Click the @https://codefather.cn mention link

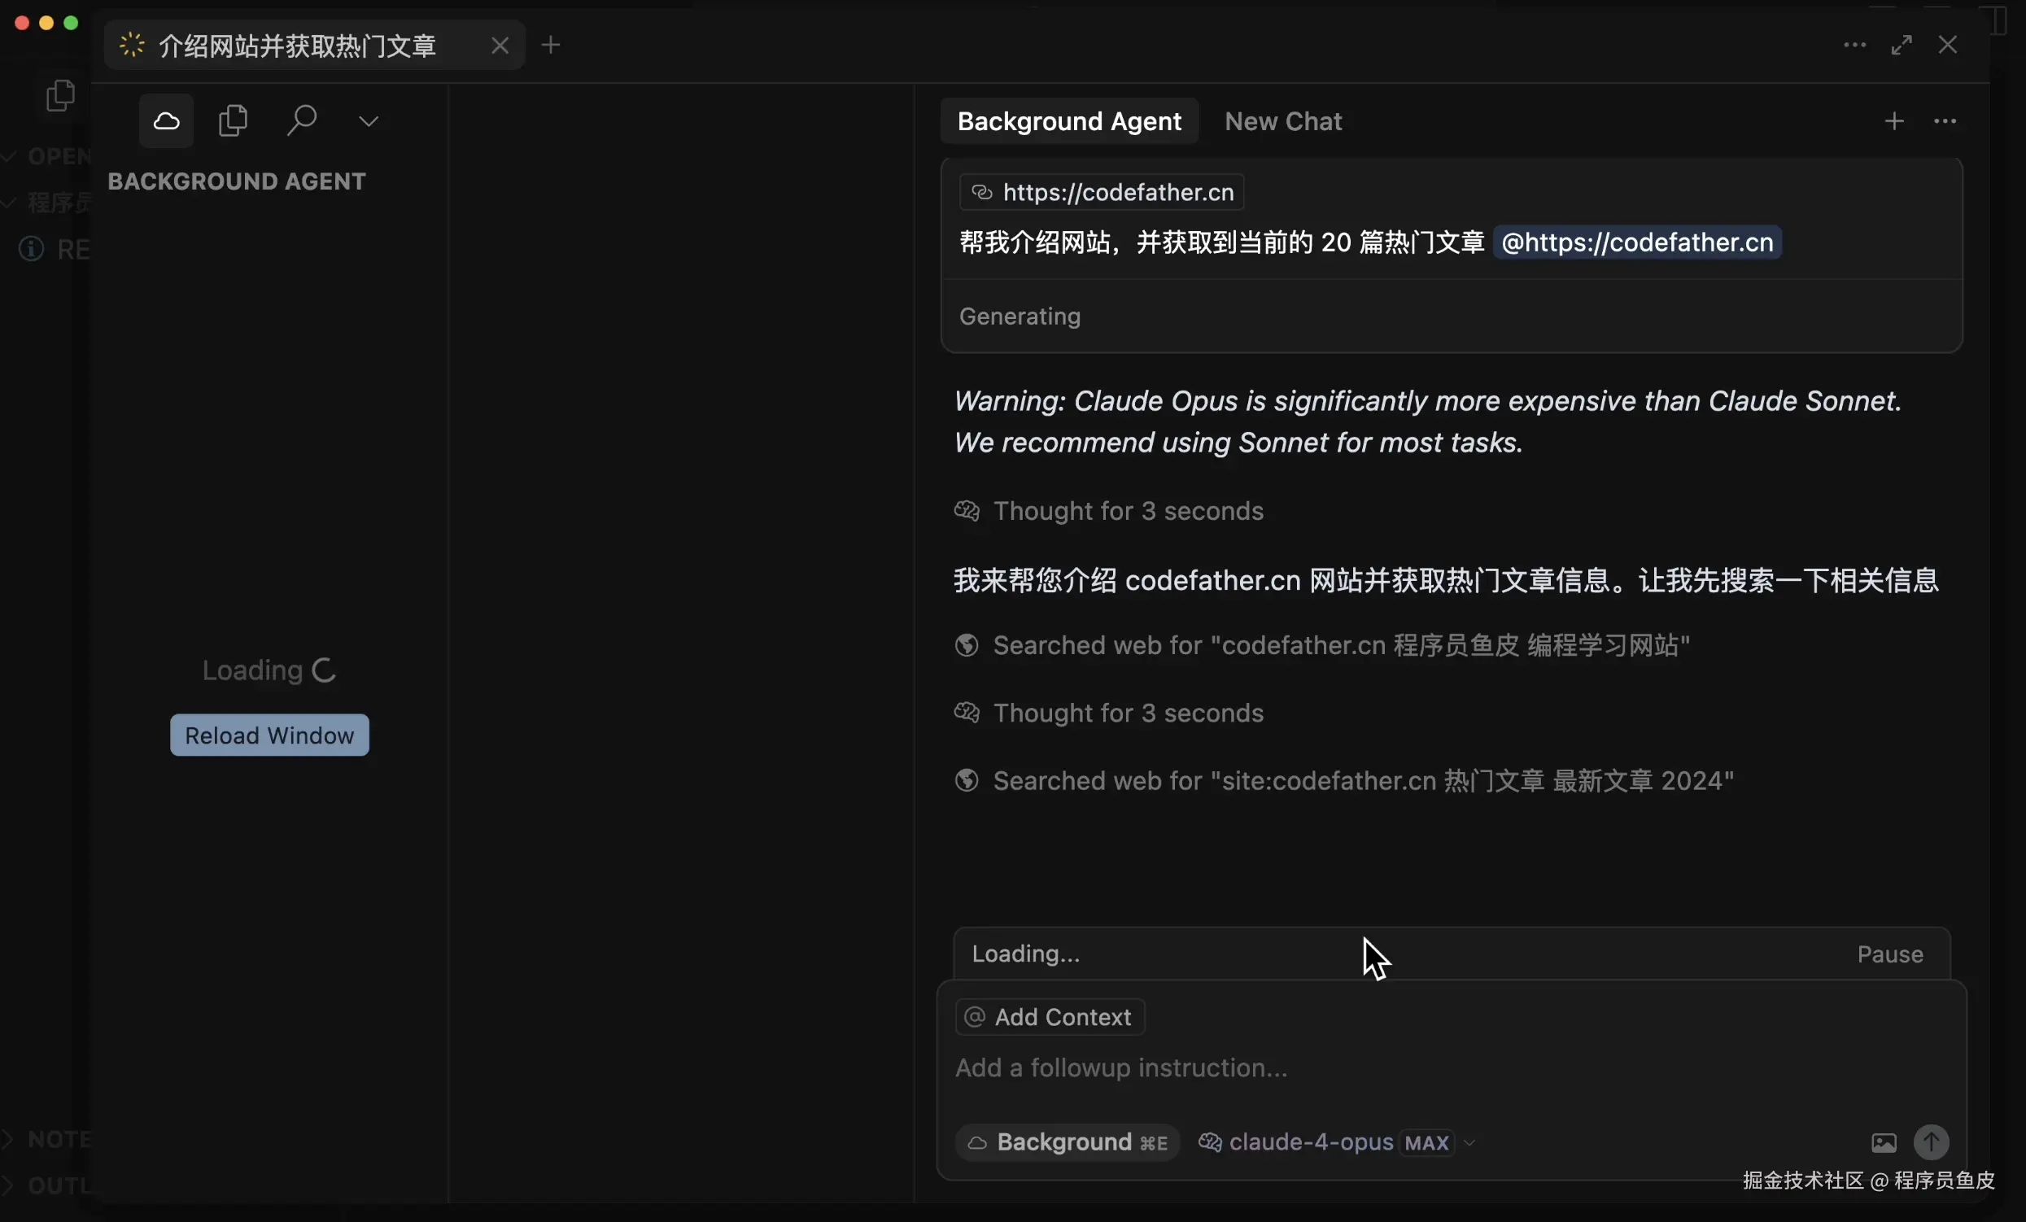tap(1636, 242)
